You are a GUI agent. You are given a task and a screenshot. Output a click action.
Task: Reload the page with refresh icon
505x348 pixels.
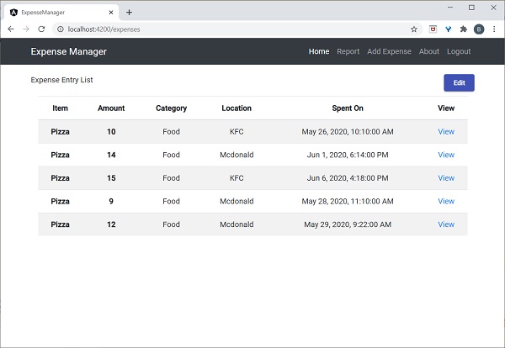41,29
